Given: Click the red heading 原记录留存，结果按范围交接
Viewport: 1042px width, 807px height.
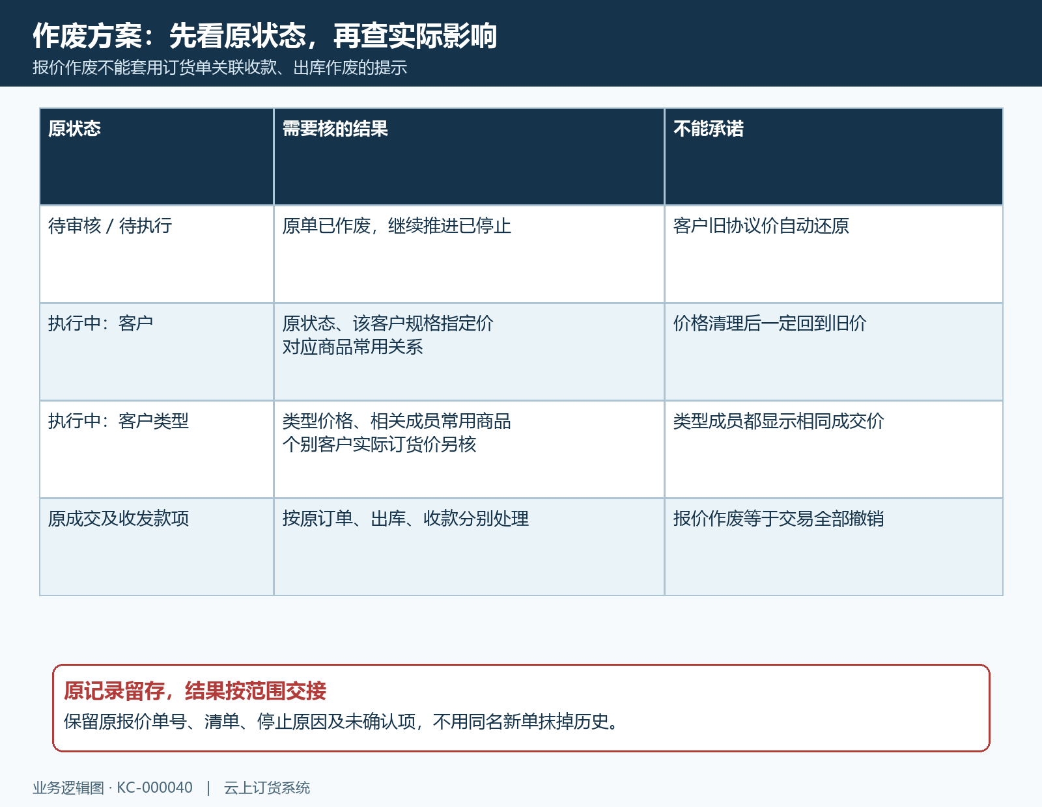Looking at the screenshot, I should [x=195, y=691].
